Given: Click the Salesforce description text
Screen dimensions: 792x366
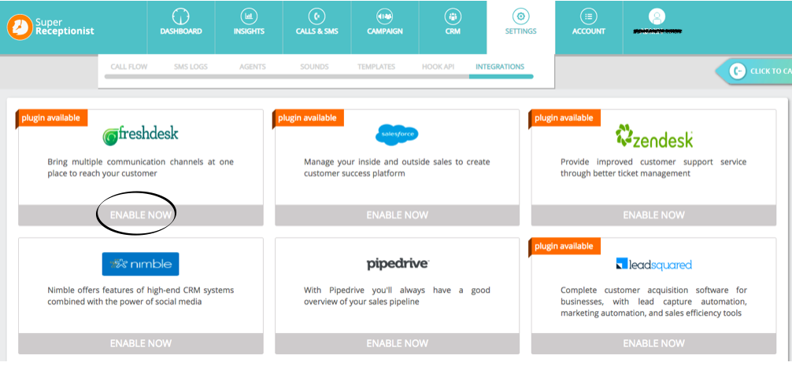Looking at the screenshot, I should (x=397, y=167).
